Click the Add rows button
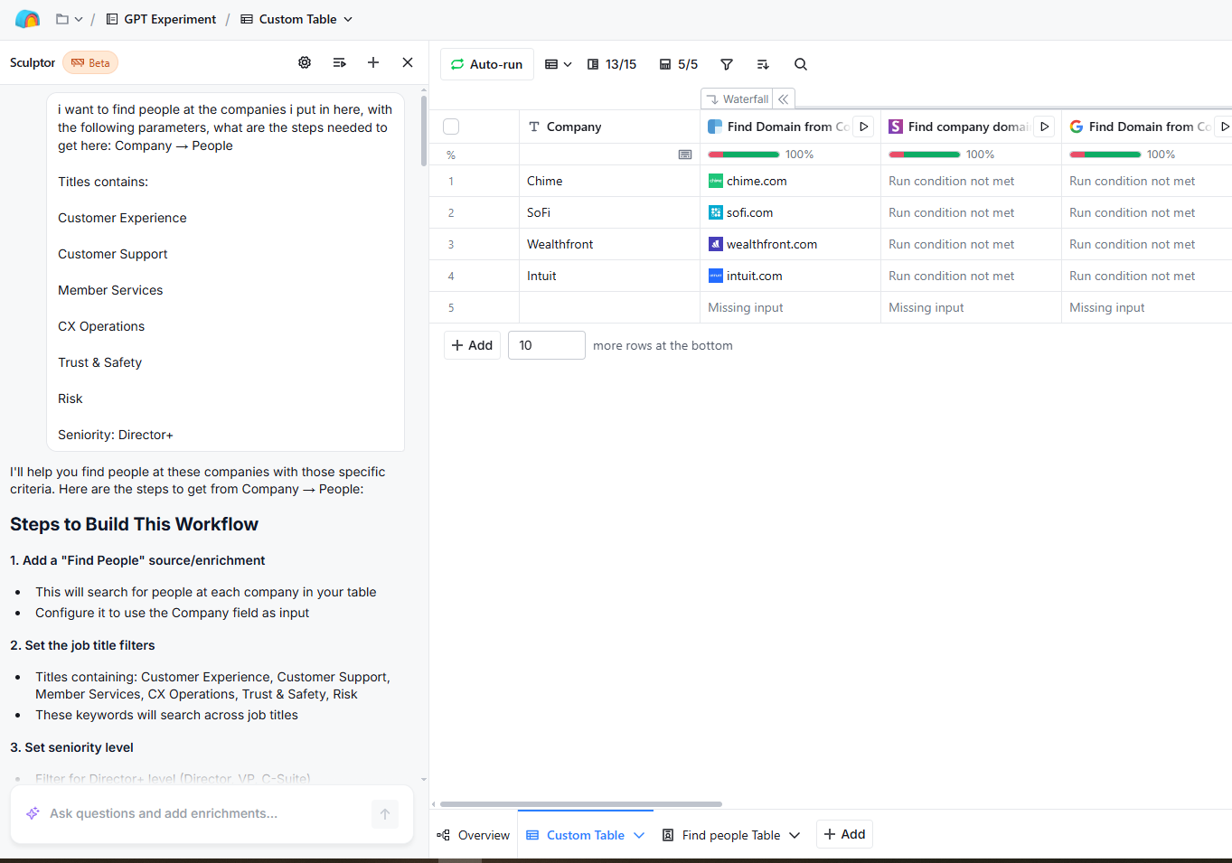The height and width of the screenshot is (863, 1232). 472,345
